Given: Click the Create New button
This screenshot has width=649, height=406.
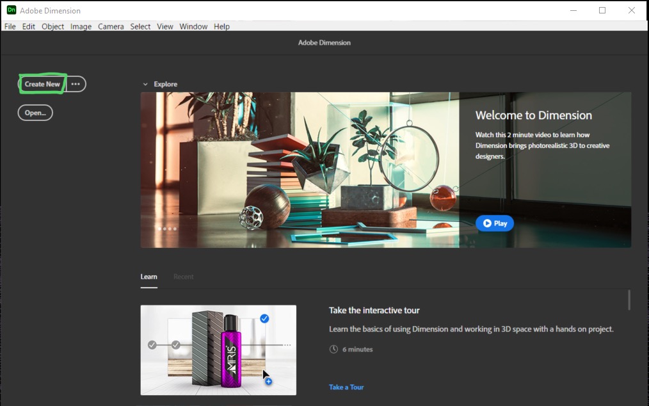Looking at the screenshot, I should 42,84.
